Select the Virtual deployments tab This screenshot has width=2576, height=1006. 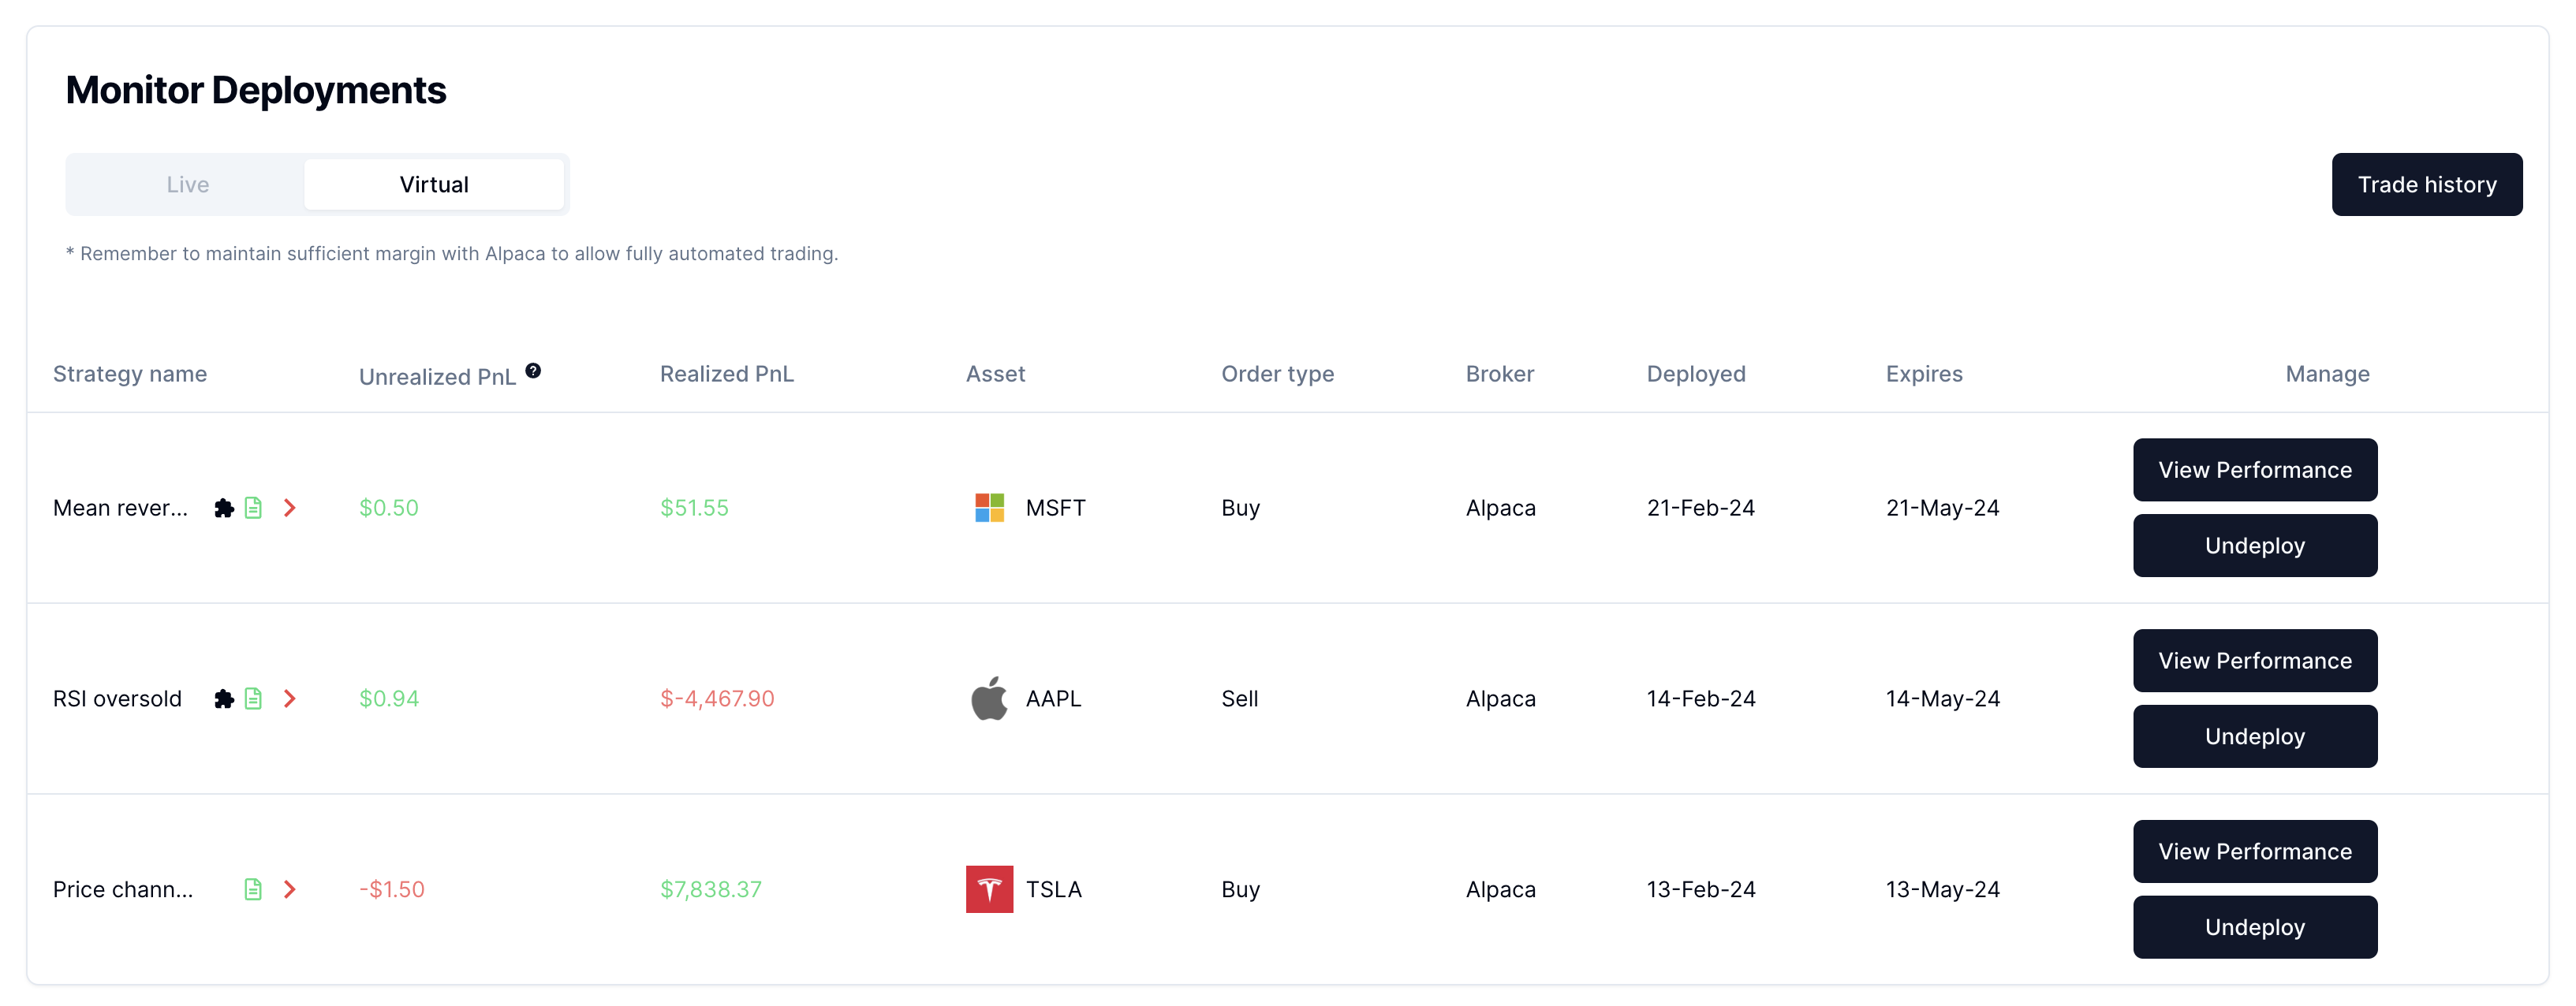pos(434,185)
